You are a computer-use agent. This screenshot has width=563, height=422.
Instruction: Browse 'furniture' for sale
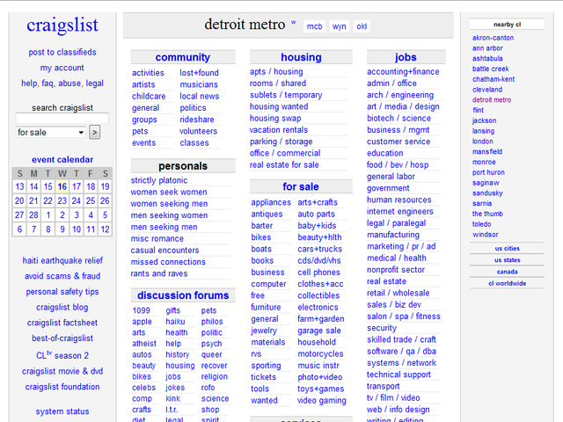coord(266,307)
